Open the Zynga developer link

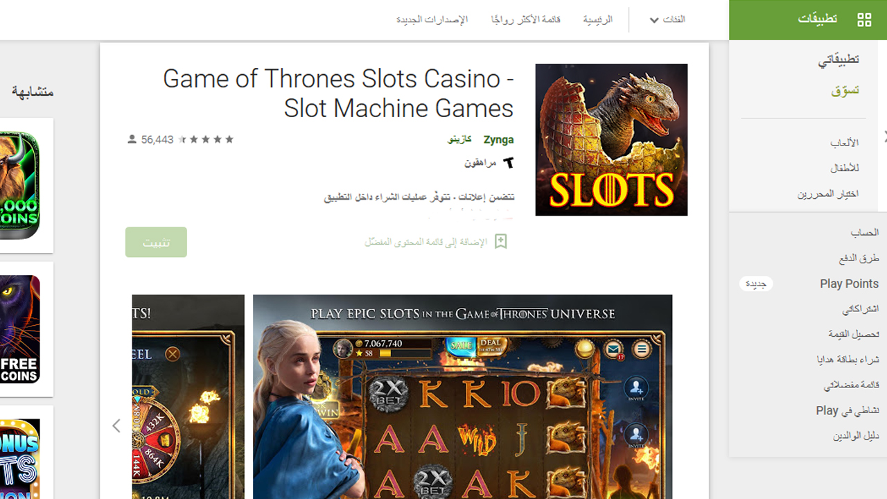point(498,140)
